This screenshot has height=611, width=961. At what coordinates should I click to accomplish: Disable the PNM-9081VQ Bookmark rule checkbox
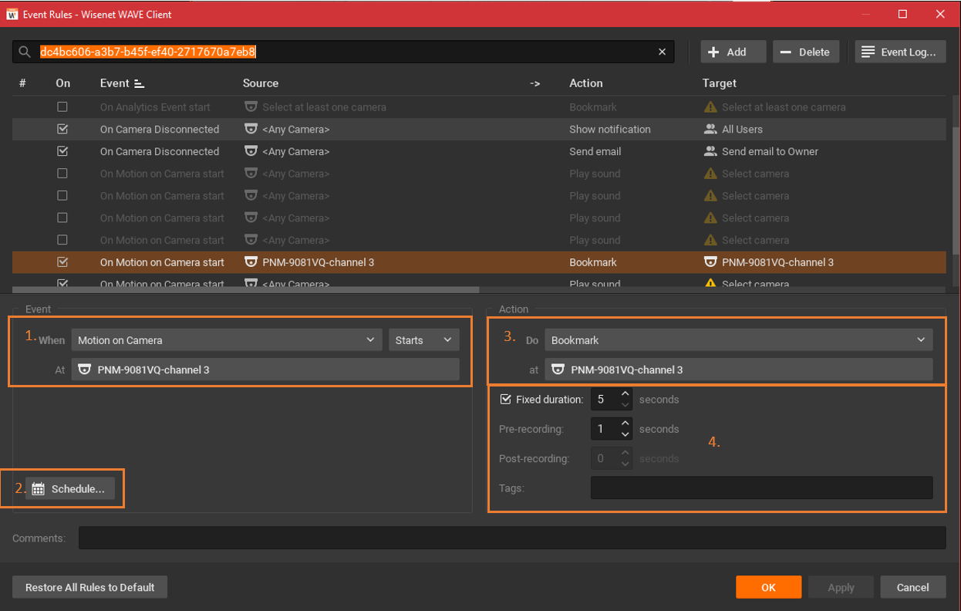[x=62, y=262]
